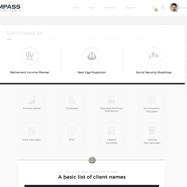Select the Accumulation Calculator icon
Viewport: 187px width, 187px height.
(x=151, y=100)
